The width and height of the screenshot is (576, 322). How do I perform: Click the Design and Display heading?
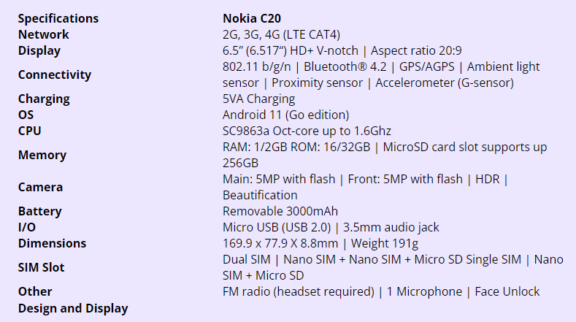tap(73, 307)
